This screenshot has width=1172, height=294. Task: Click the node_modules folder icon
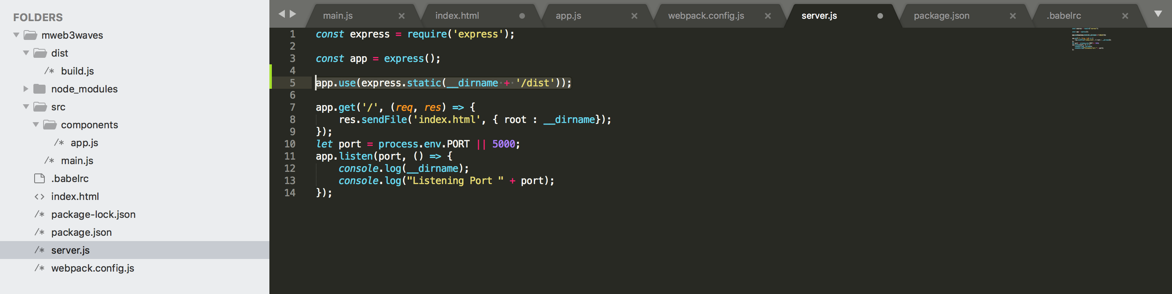[x=40, y=89]
